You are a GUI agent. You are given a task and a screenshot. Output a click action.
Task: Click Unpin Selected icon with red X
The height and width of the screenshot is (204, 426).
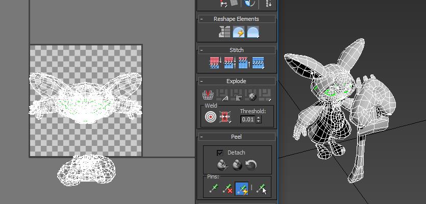click(x=228, y=189)
